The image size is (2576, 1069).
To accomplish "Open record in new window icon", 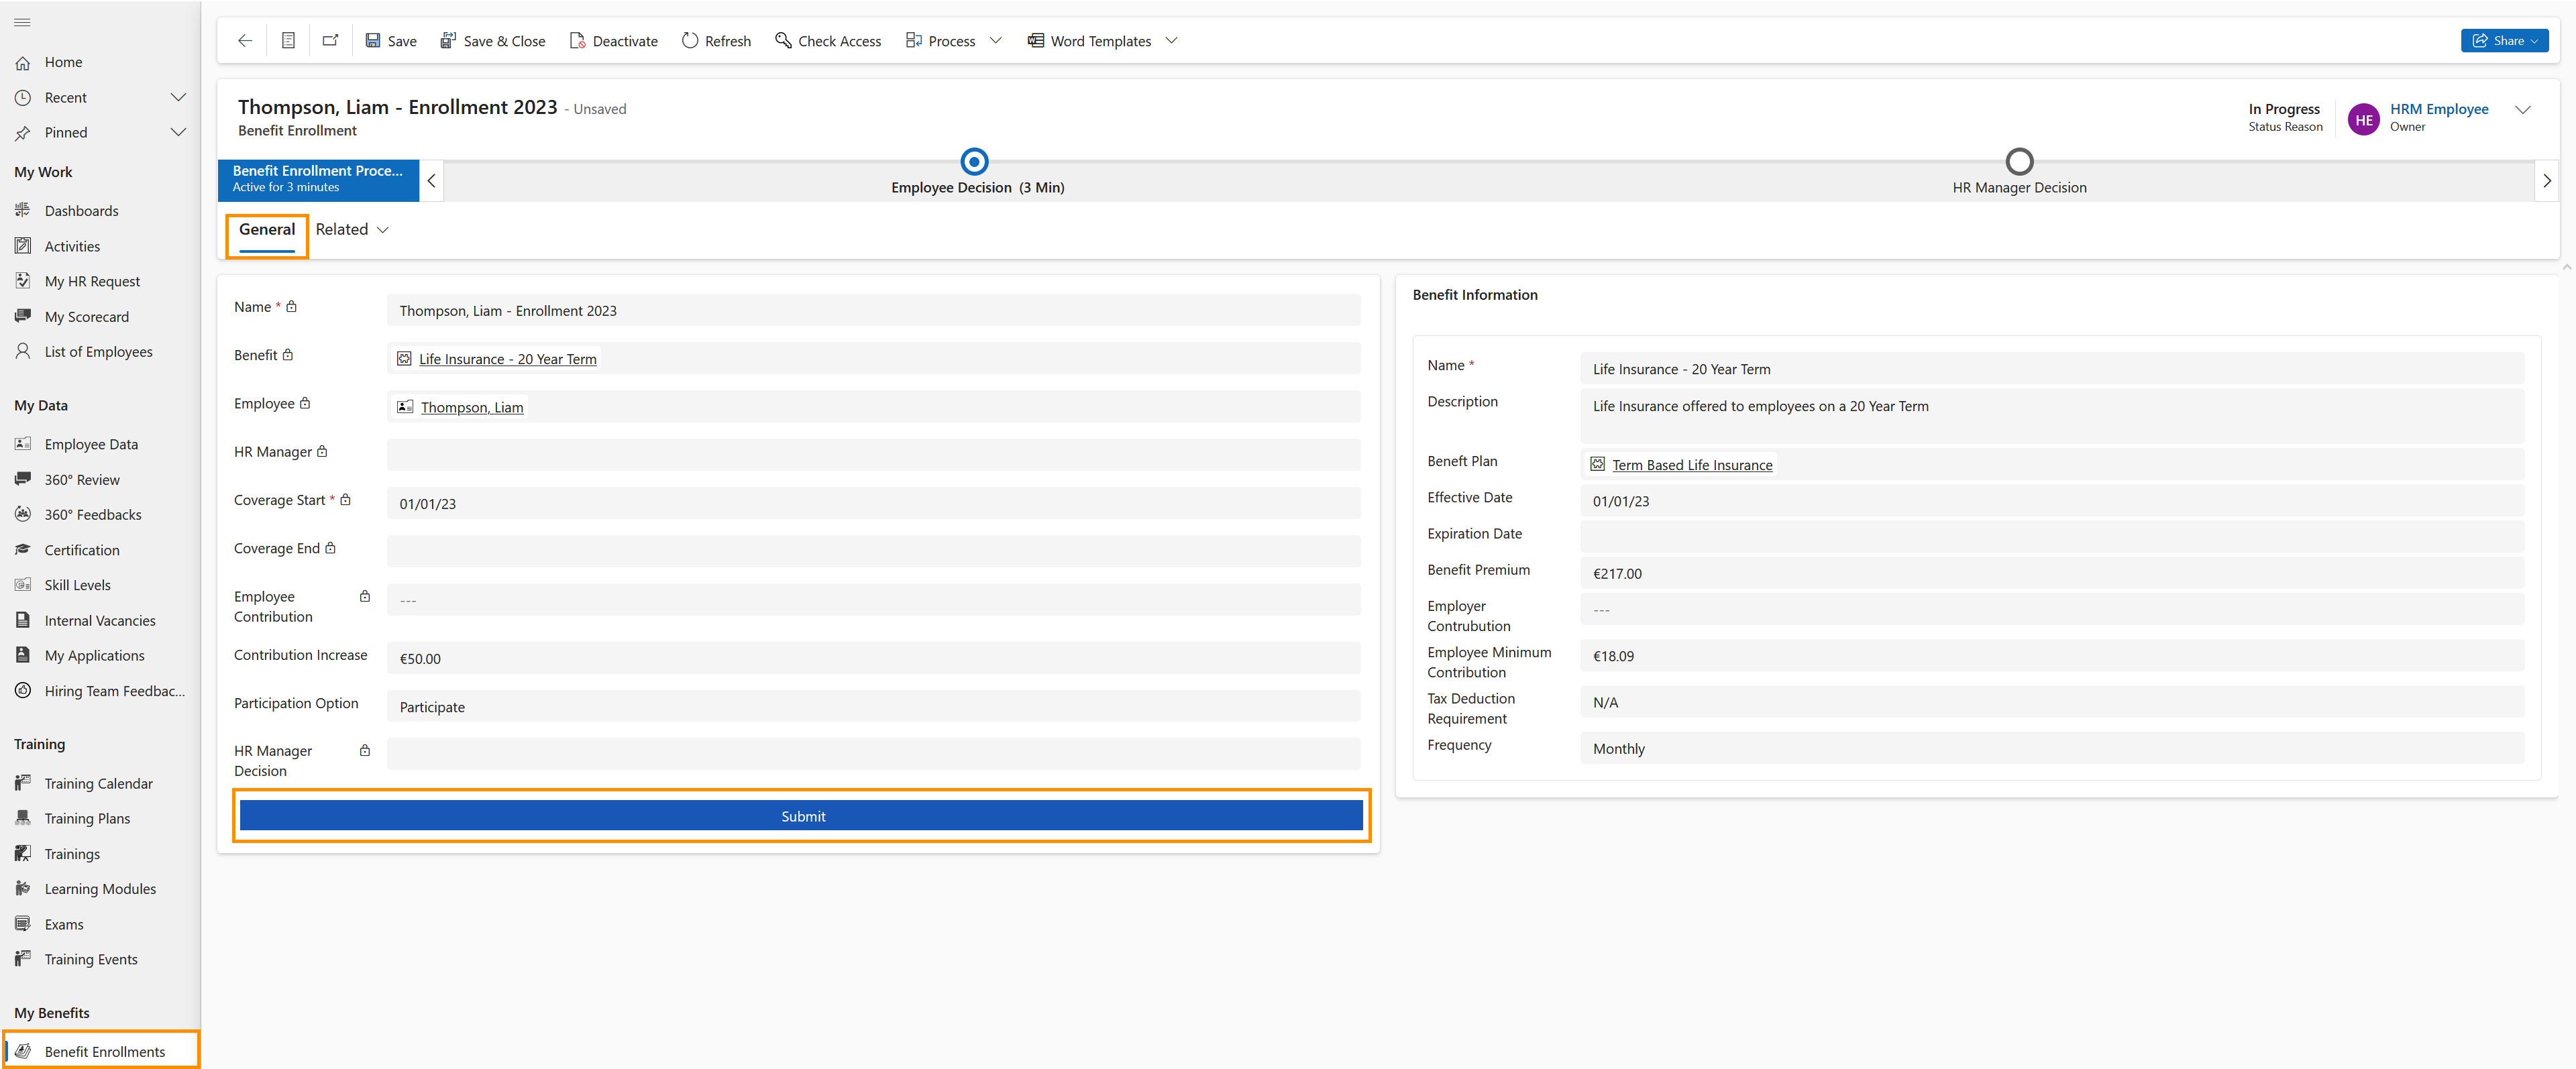I will [330, 41].
